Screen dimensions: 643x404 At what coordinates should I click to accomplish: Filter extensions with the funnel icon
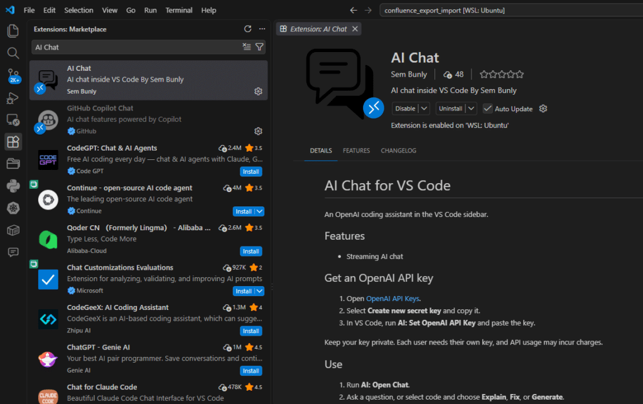[259, 46]
